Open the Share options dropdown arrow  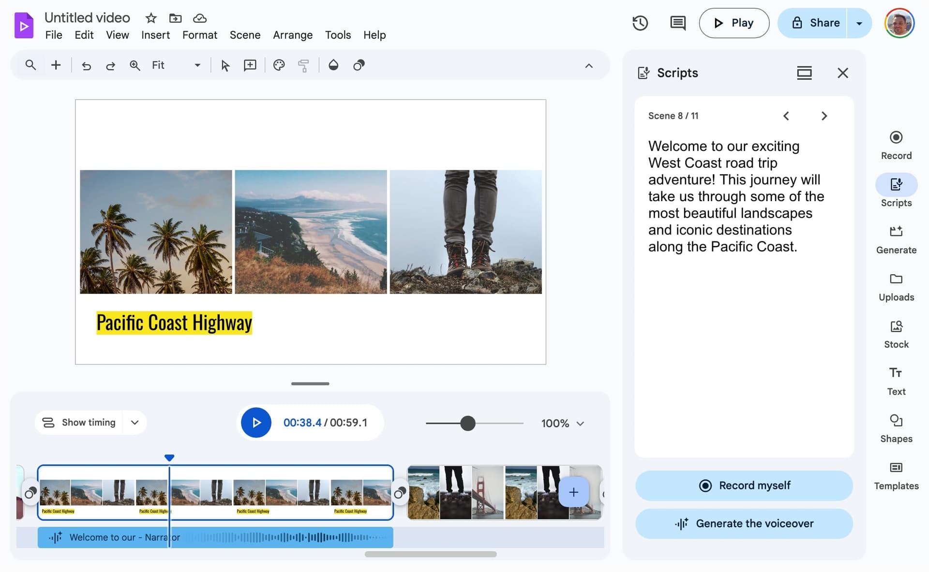click(x=859, y=23)
